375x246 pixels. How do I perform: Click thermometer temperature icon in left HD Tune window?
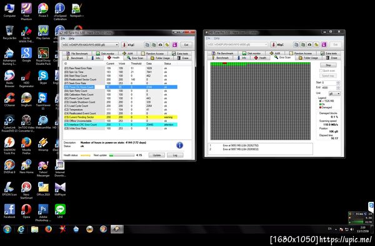tap(124, 45)
